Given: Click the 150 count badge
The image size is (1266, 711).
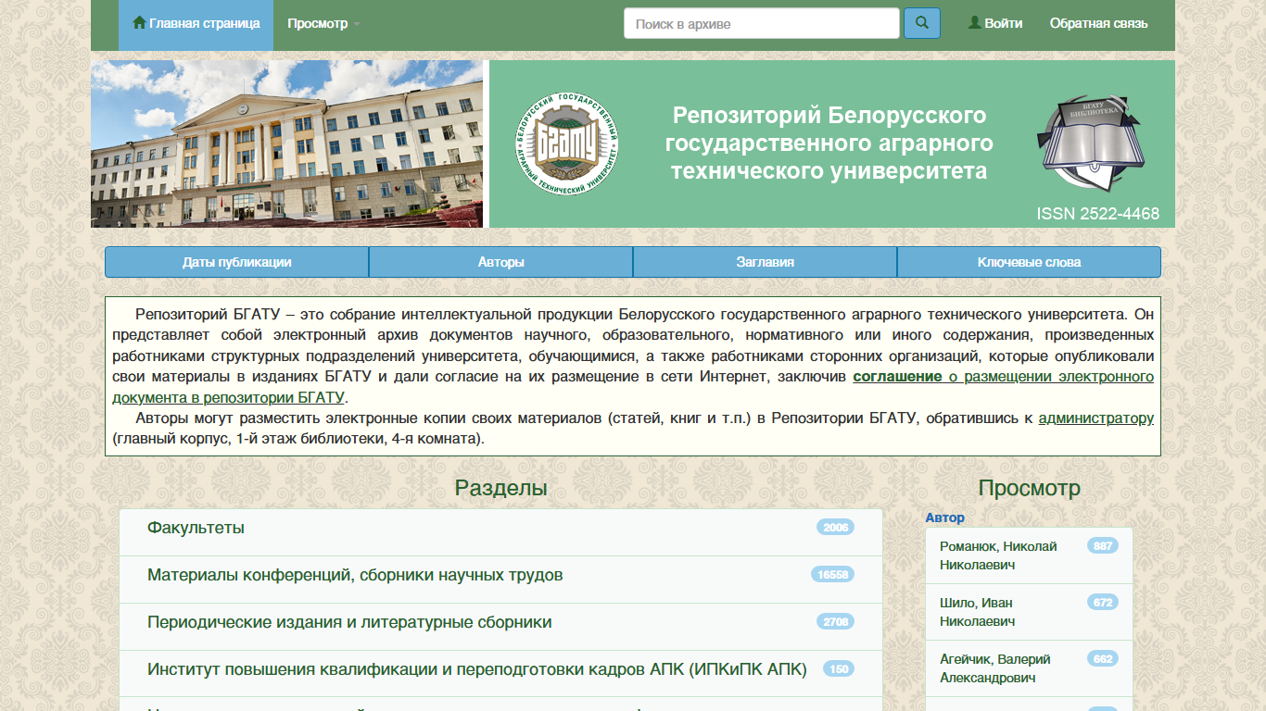Looking at the screenshot, I should click(x=839, y=669).
